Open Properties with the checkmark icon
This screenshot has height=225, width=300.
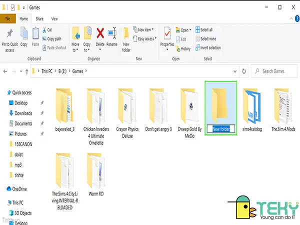pyautogui.click(x=167, y=34)
